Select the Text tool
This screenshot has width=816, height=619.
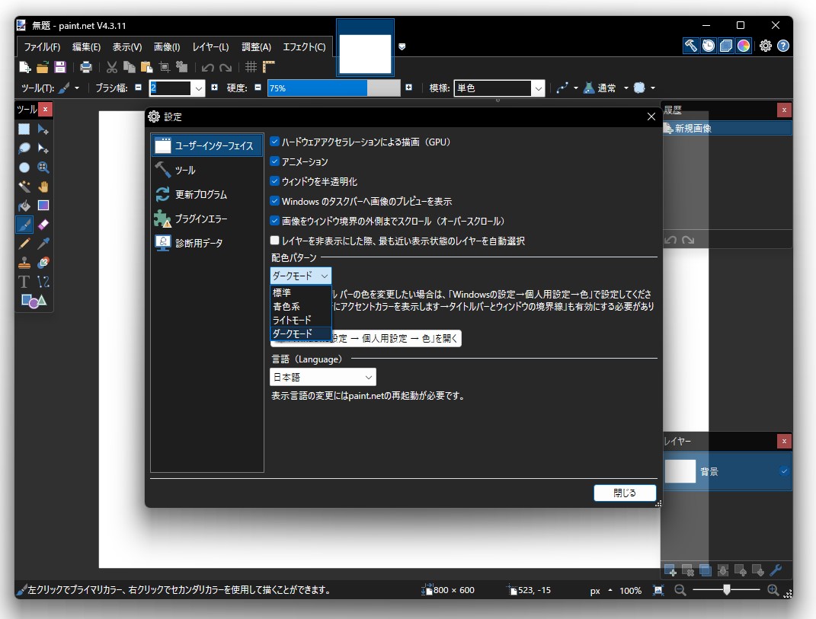point(24,281)
